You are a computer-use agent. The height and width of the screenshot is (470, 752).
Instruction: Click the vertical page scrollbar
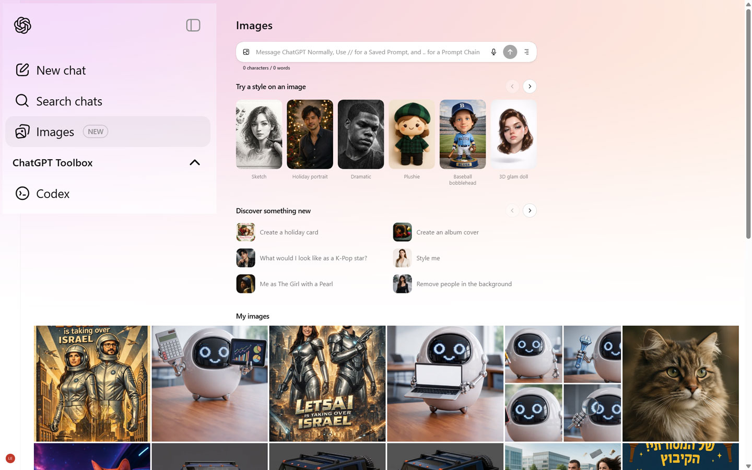click(x=748, y=125)
